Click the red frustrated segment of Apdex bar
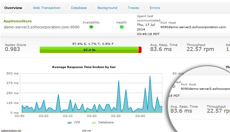 [x=140, y=50]
